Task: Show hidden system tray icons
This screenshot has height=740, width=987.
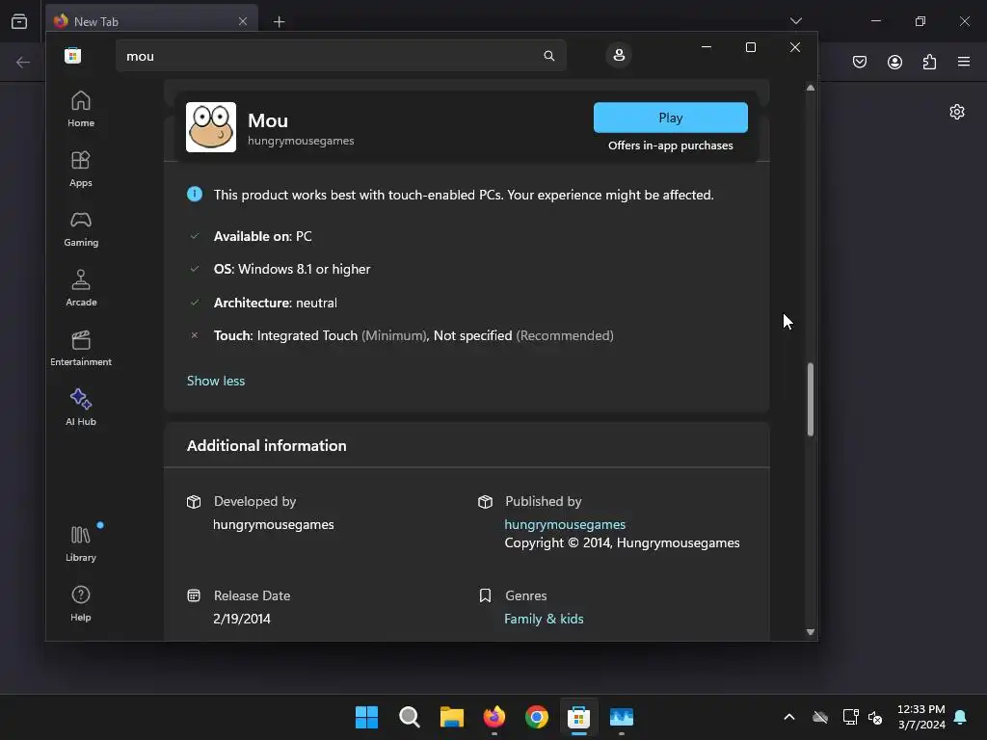Action: pos(788,717)
